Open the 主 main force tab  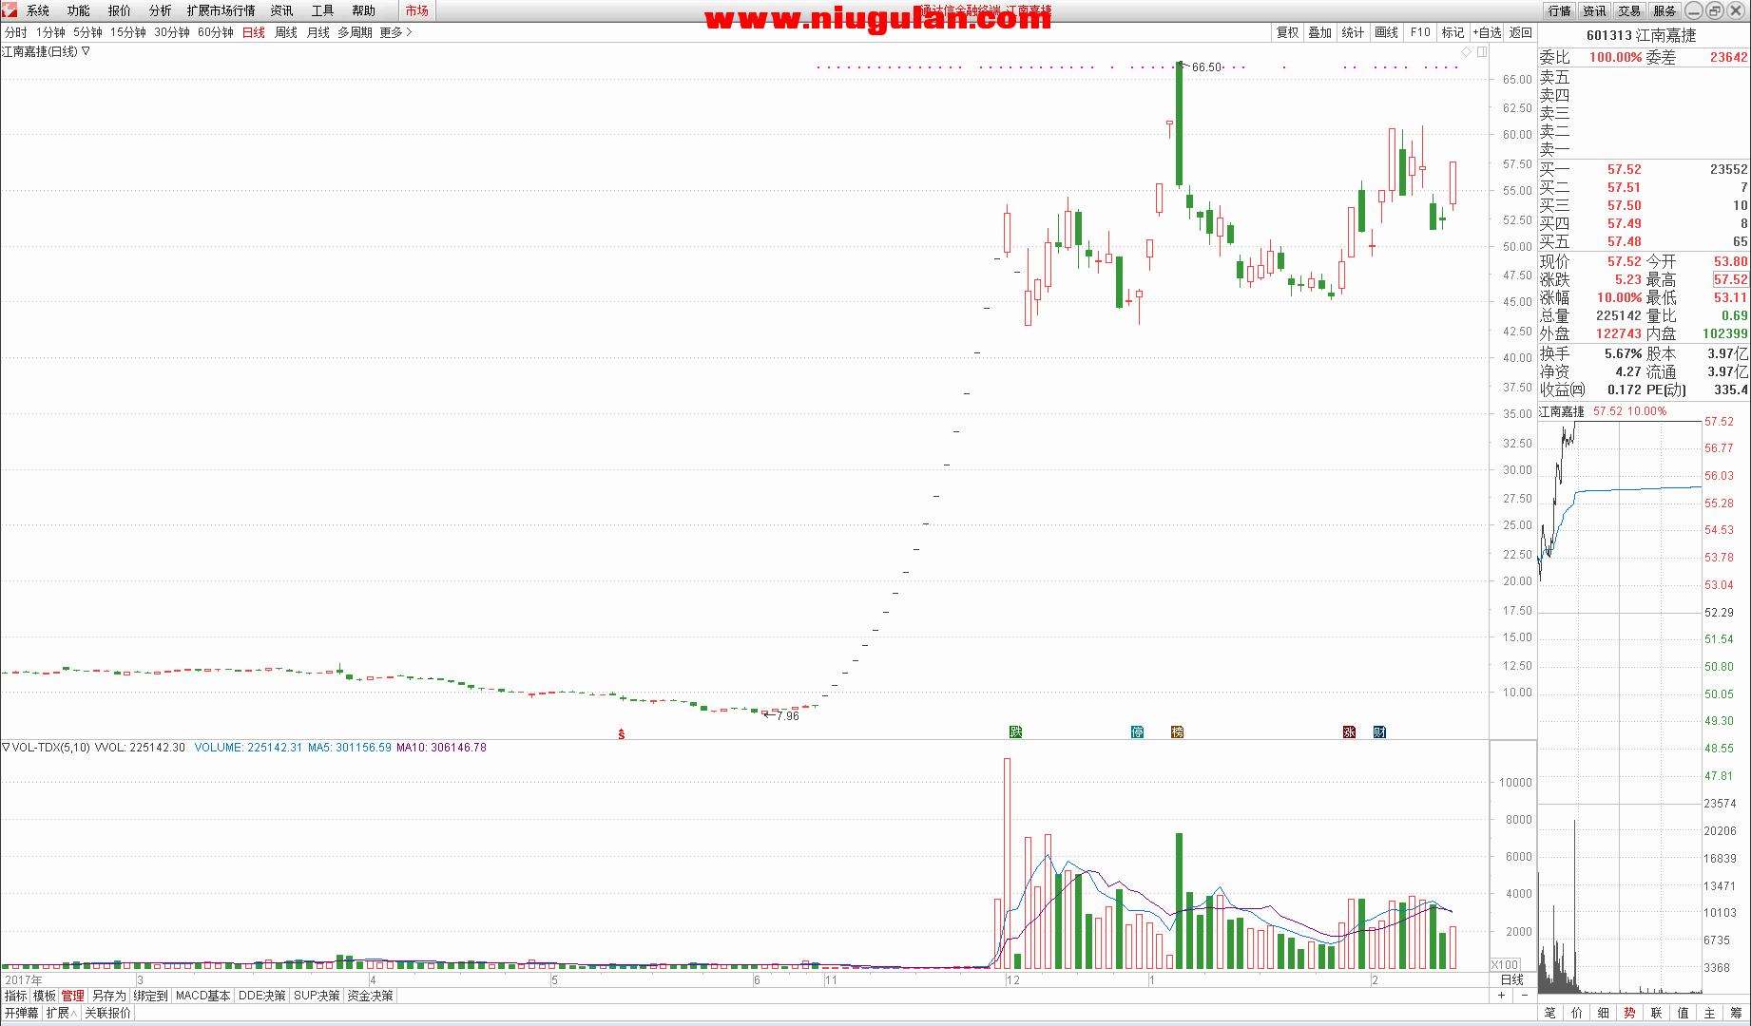tap(1710, 1013)
